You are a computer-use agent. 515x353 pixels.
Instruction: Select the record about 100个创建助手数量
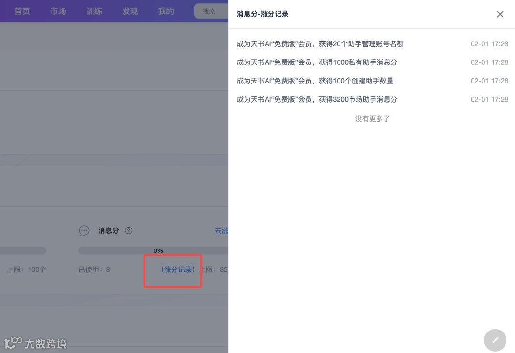point(372,81)
